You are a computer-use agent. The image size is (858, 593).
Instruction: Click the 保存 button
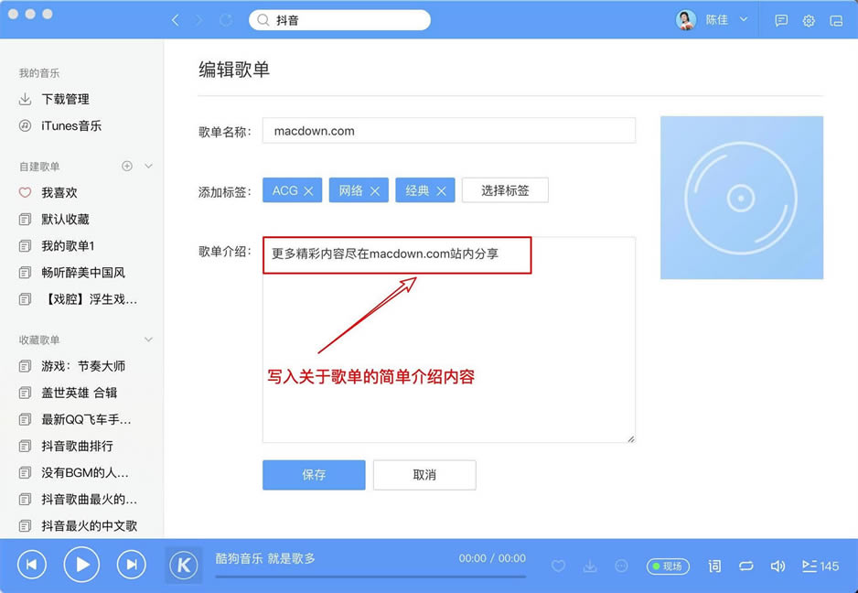[x=314, y=475]
